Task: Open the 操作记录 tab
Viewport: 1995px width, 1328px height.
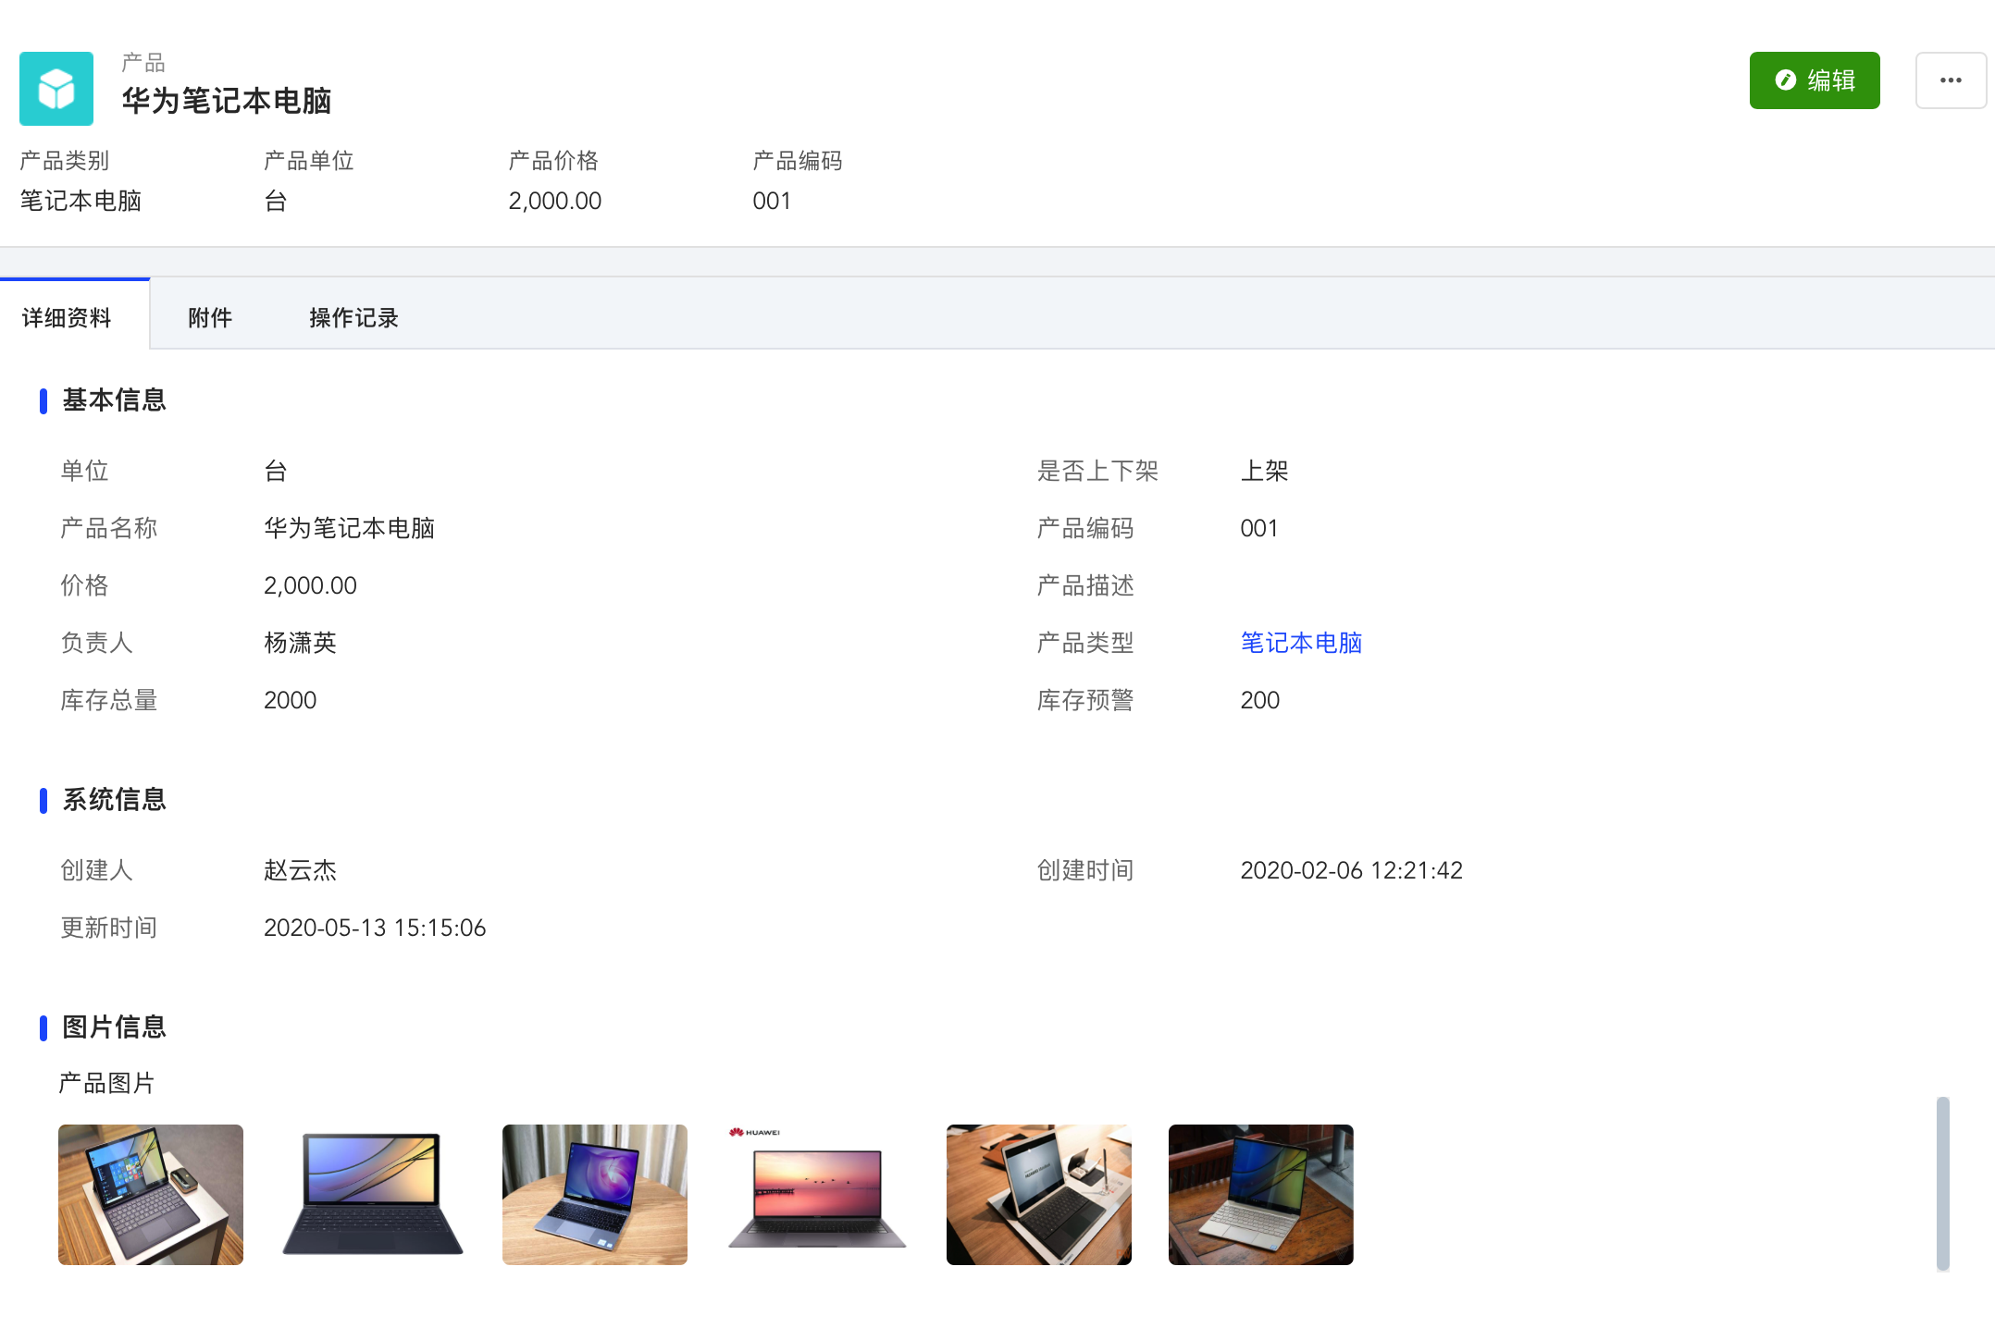Action: click(x=353, y=317)
